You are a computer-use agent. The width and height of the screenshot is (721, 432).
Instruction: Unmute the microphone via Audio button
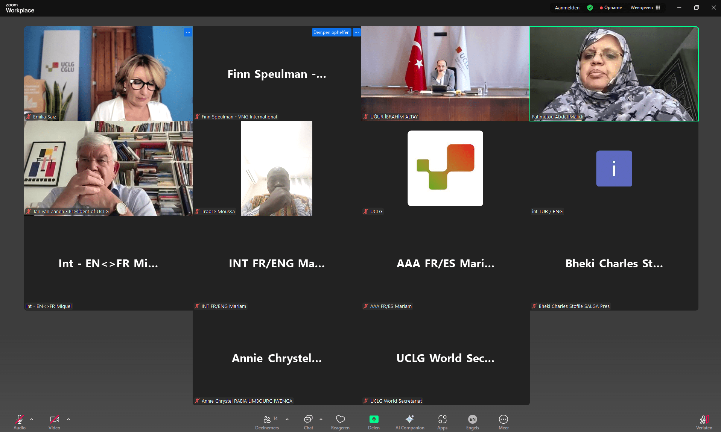pyautogui.click(x=20, y=422)
